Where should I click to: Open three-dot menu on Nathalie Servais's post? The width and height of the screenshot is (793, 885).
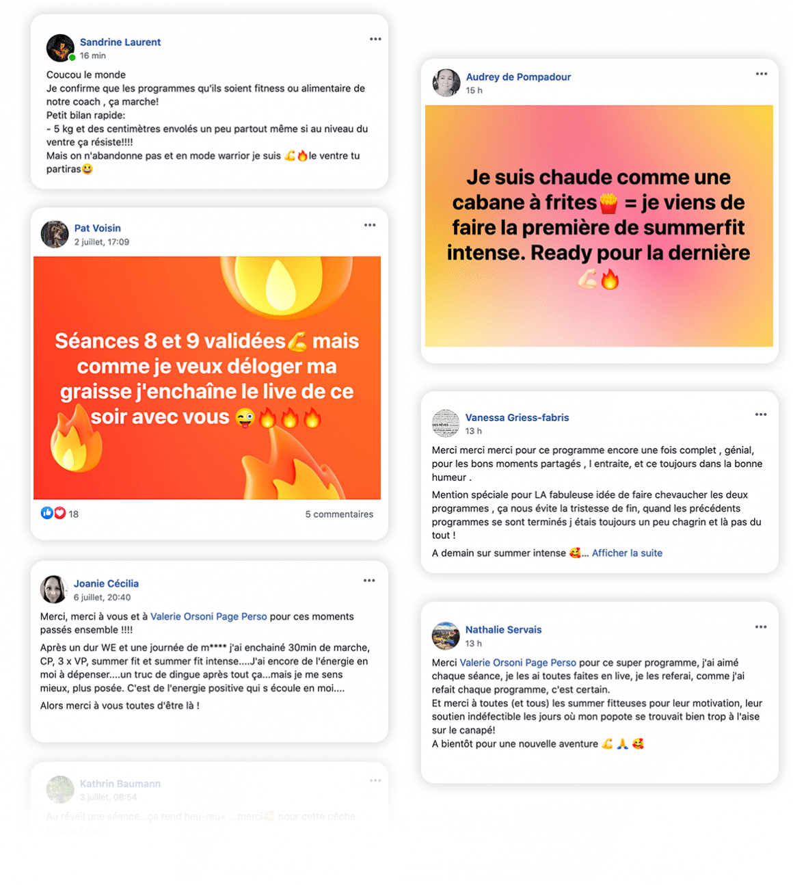(x=761, y=627)
